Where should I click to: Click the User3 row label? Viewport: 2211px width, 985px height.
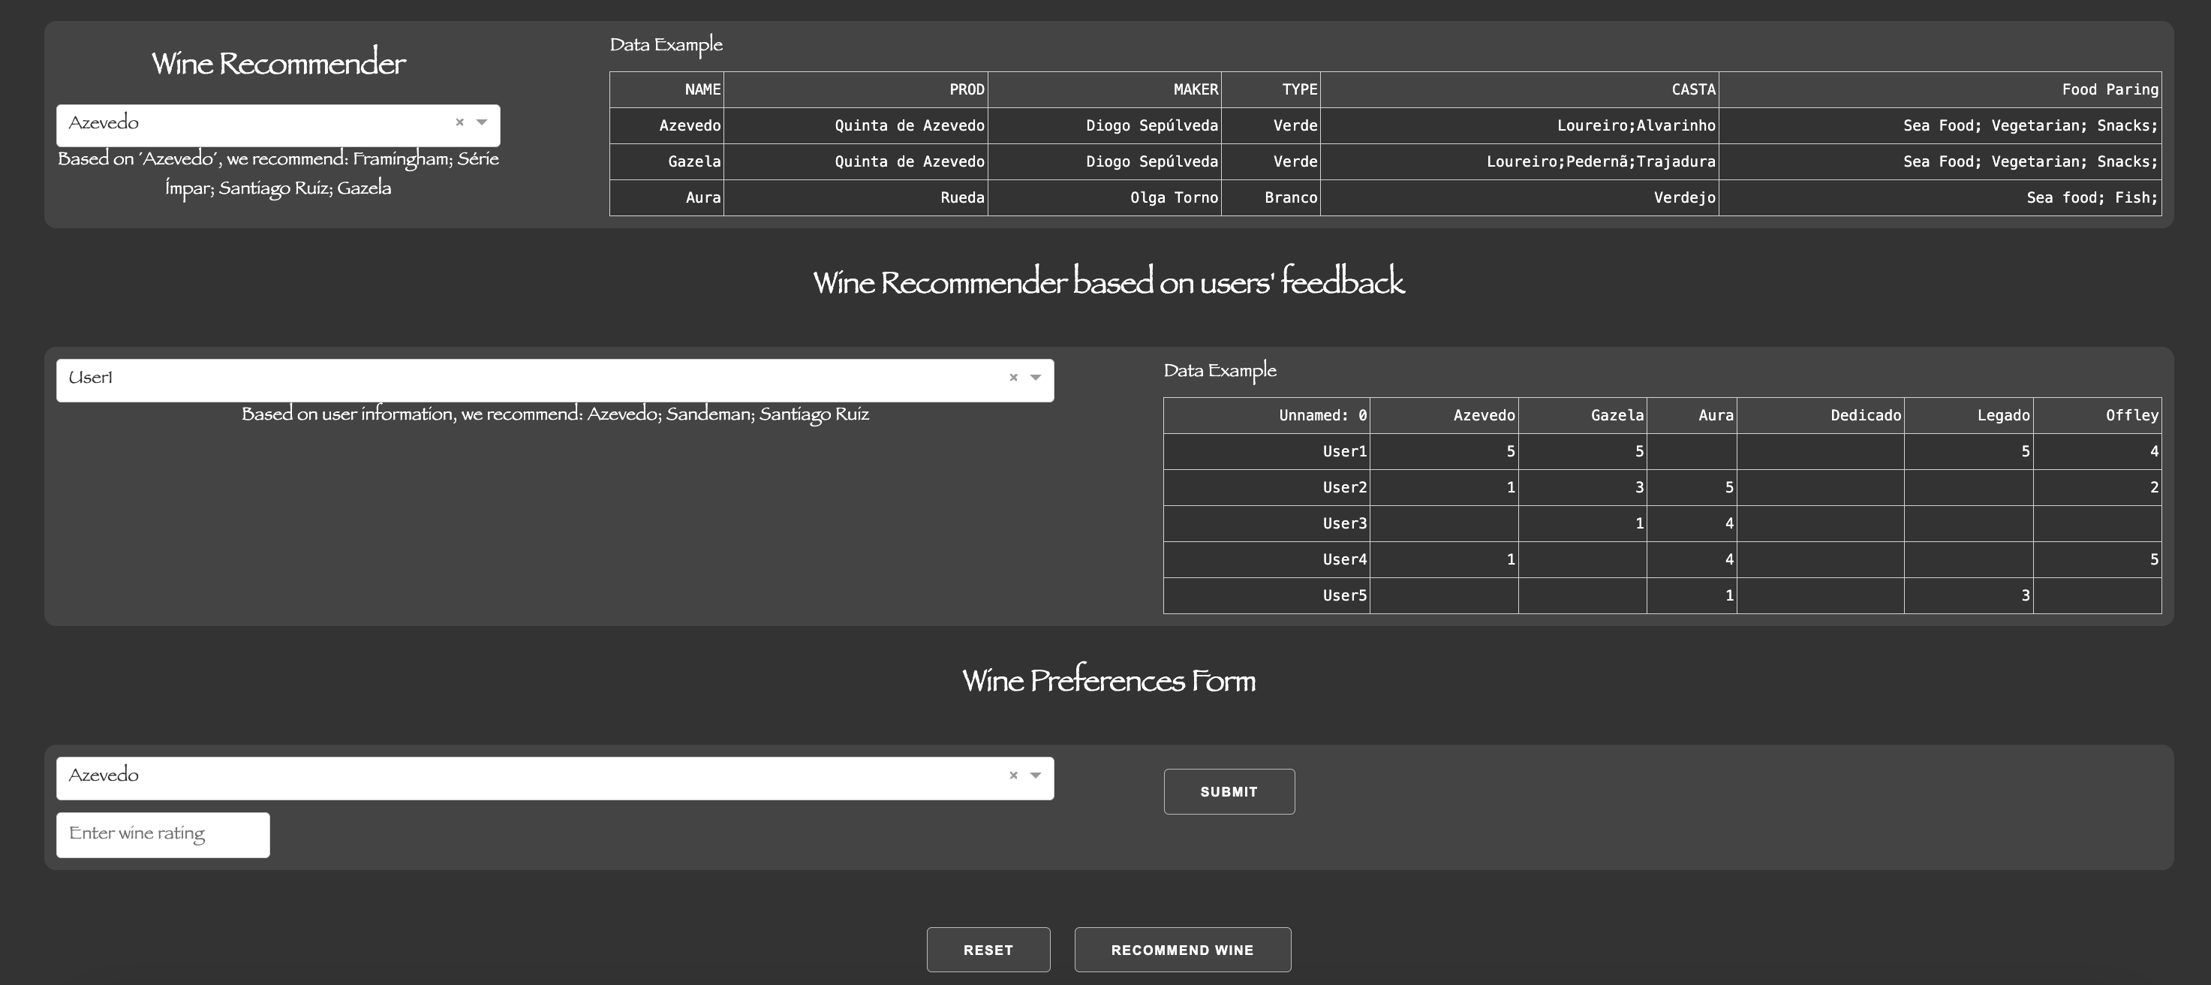(1267, 524)
